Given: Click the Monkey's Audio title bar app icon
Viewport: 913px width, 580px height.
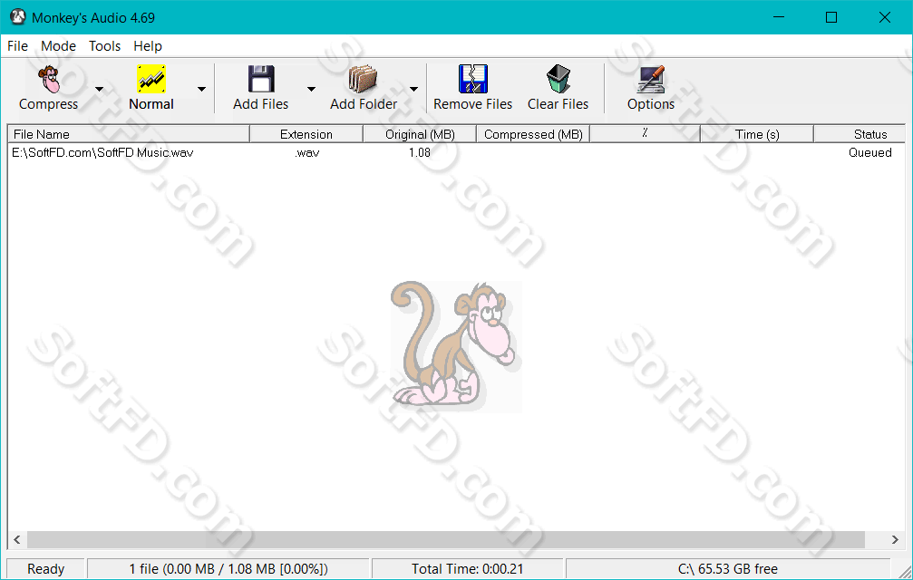Looking at the screenshot, I should [x=18, y=17].
